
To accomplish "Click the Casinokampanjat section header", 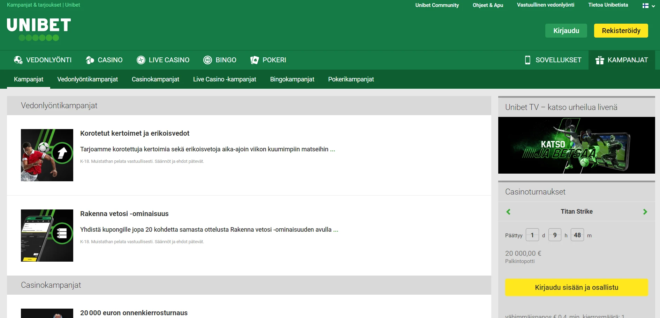I will coord(249,285).
